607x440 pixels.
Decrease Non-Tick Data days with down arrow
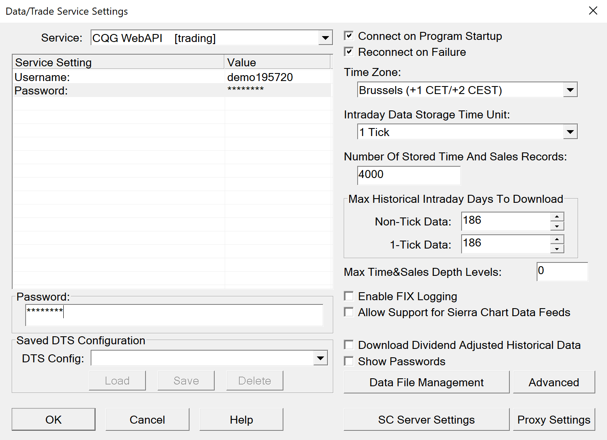(x=557, y=226)
